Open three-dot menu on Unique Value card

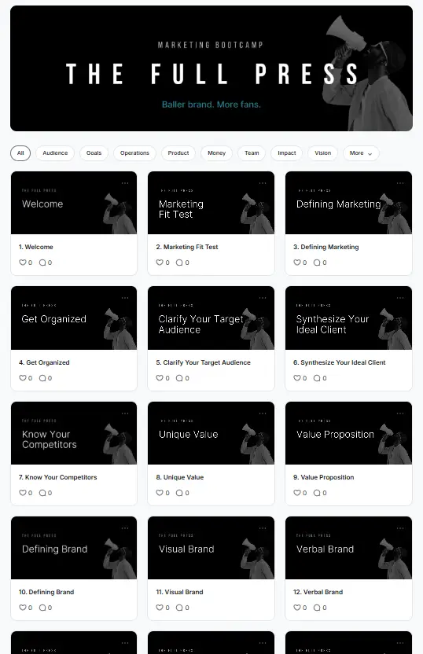[263, 413]
